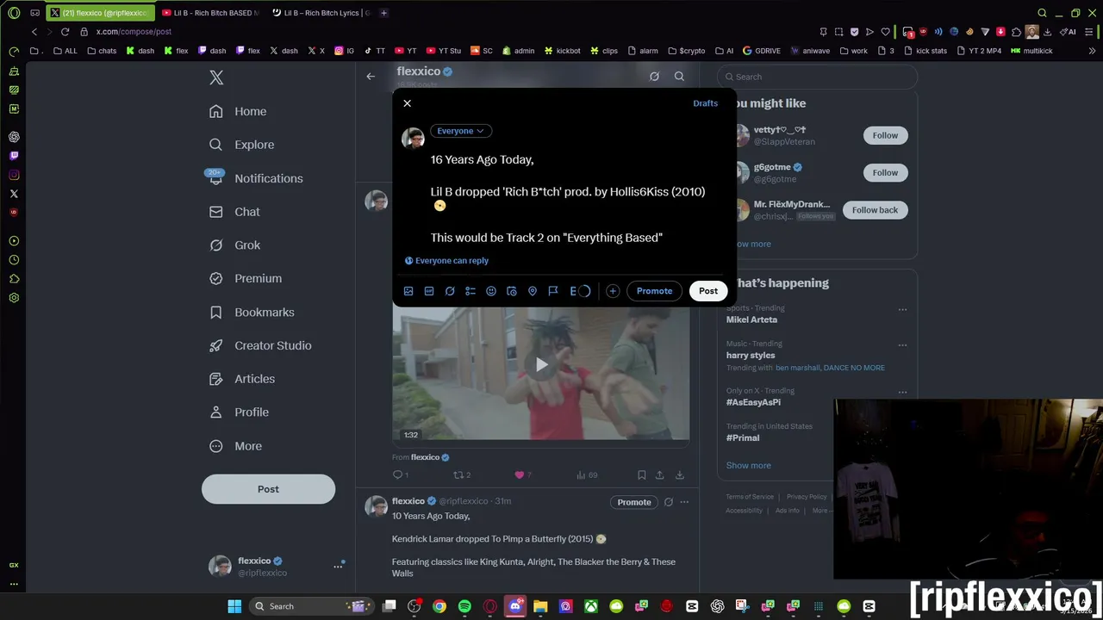Promote the Kendrick Lamar post
This screenshot has height=620, width=1103.
[634, 502]
